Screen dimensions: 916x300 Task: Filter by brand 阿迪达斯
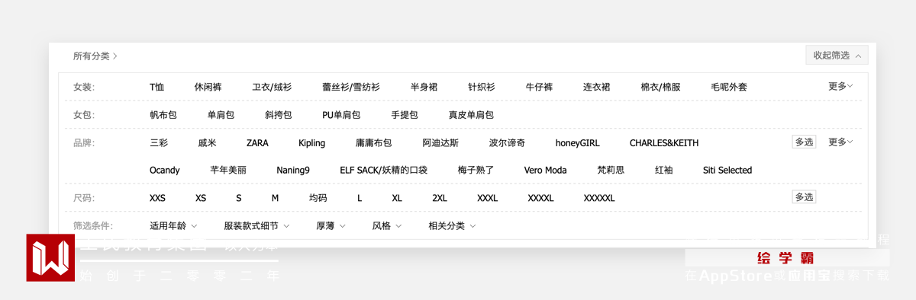click(x=440, y=142)
